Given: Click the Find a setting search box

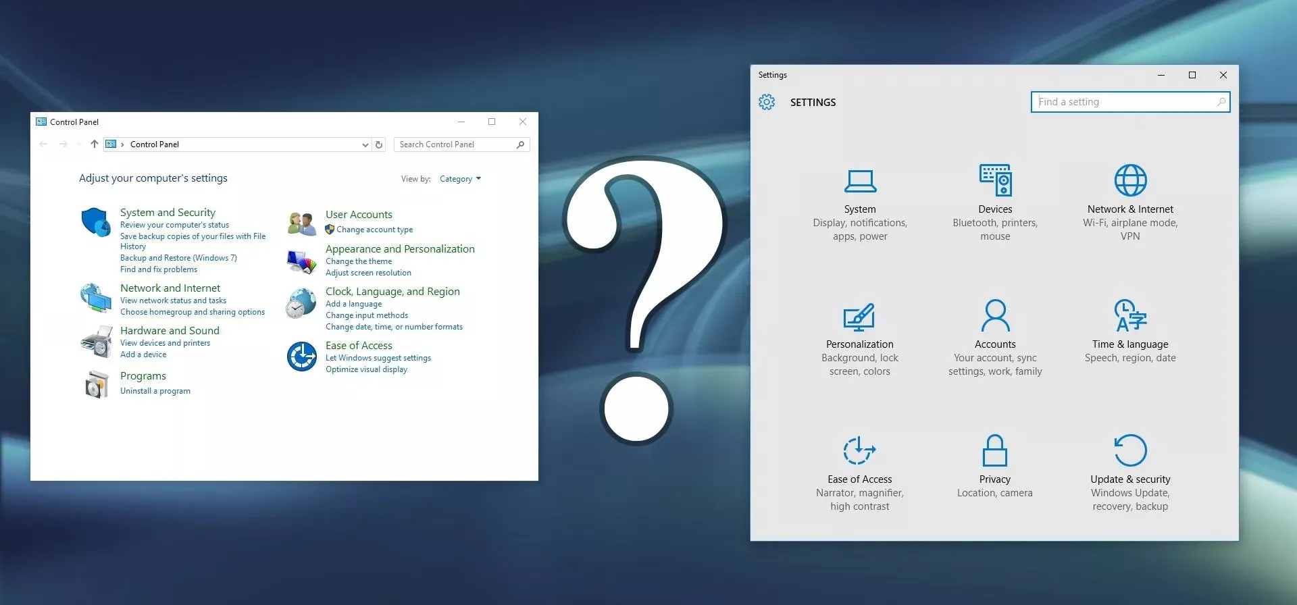Looking at the screenshot, I should click(1125, 102).
